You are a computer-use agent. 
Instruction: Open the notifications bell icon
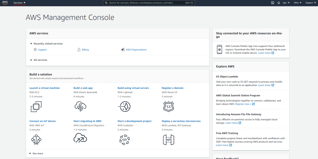[x=279, y=3]
